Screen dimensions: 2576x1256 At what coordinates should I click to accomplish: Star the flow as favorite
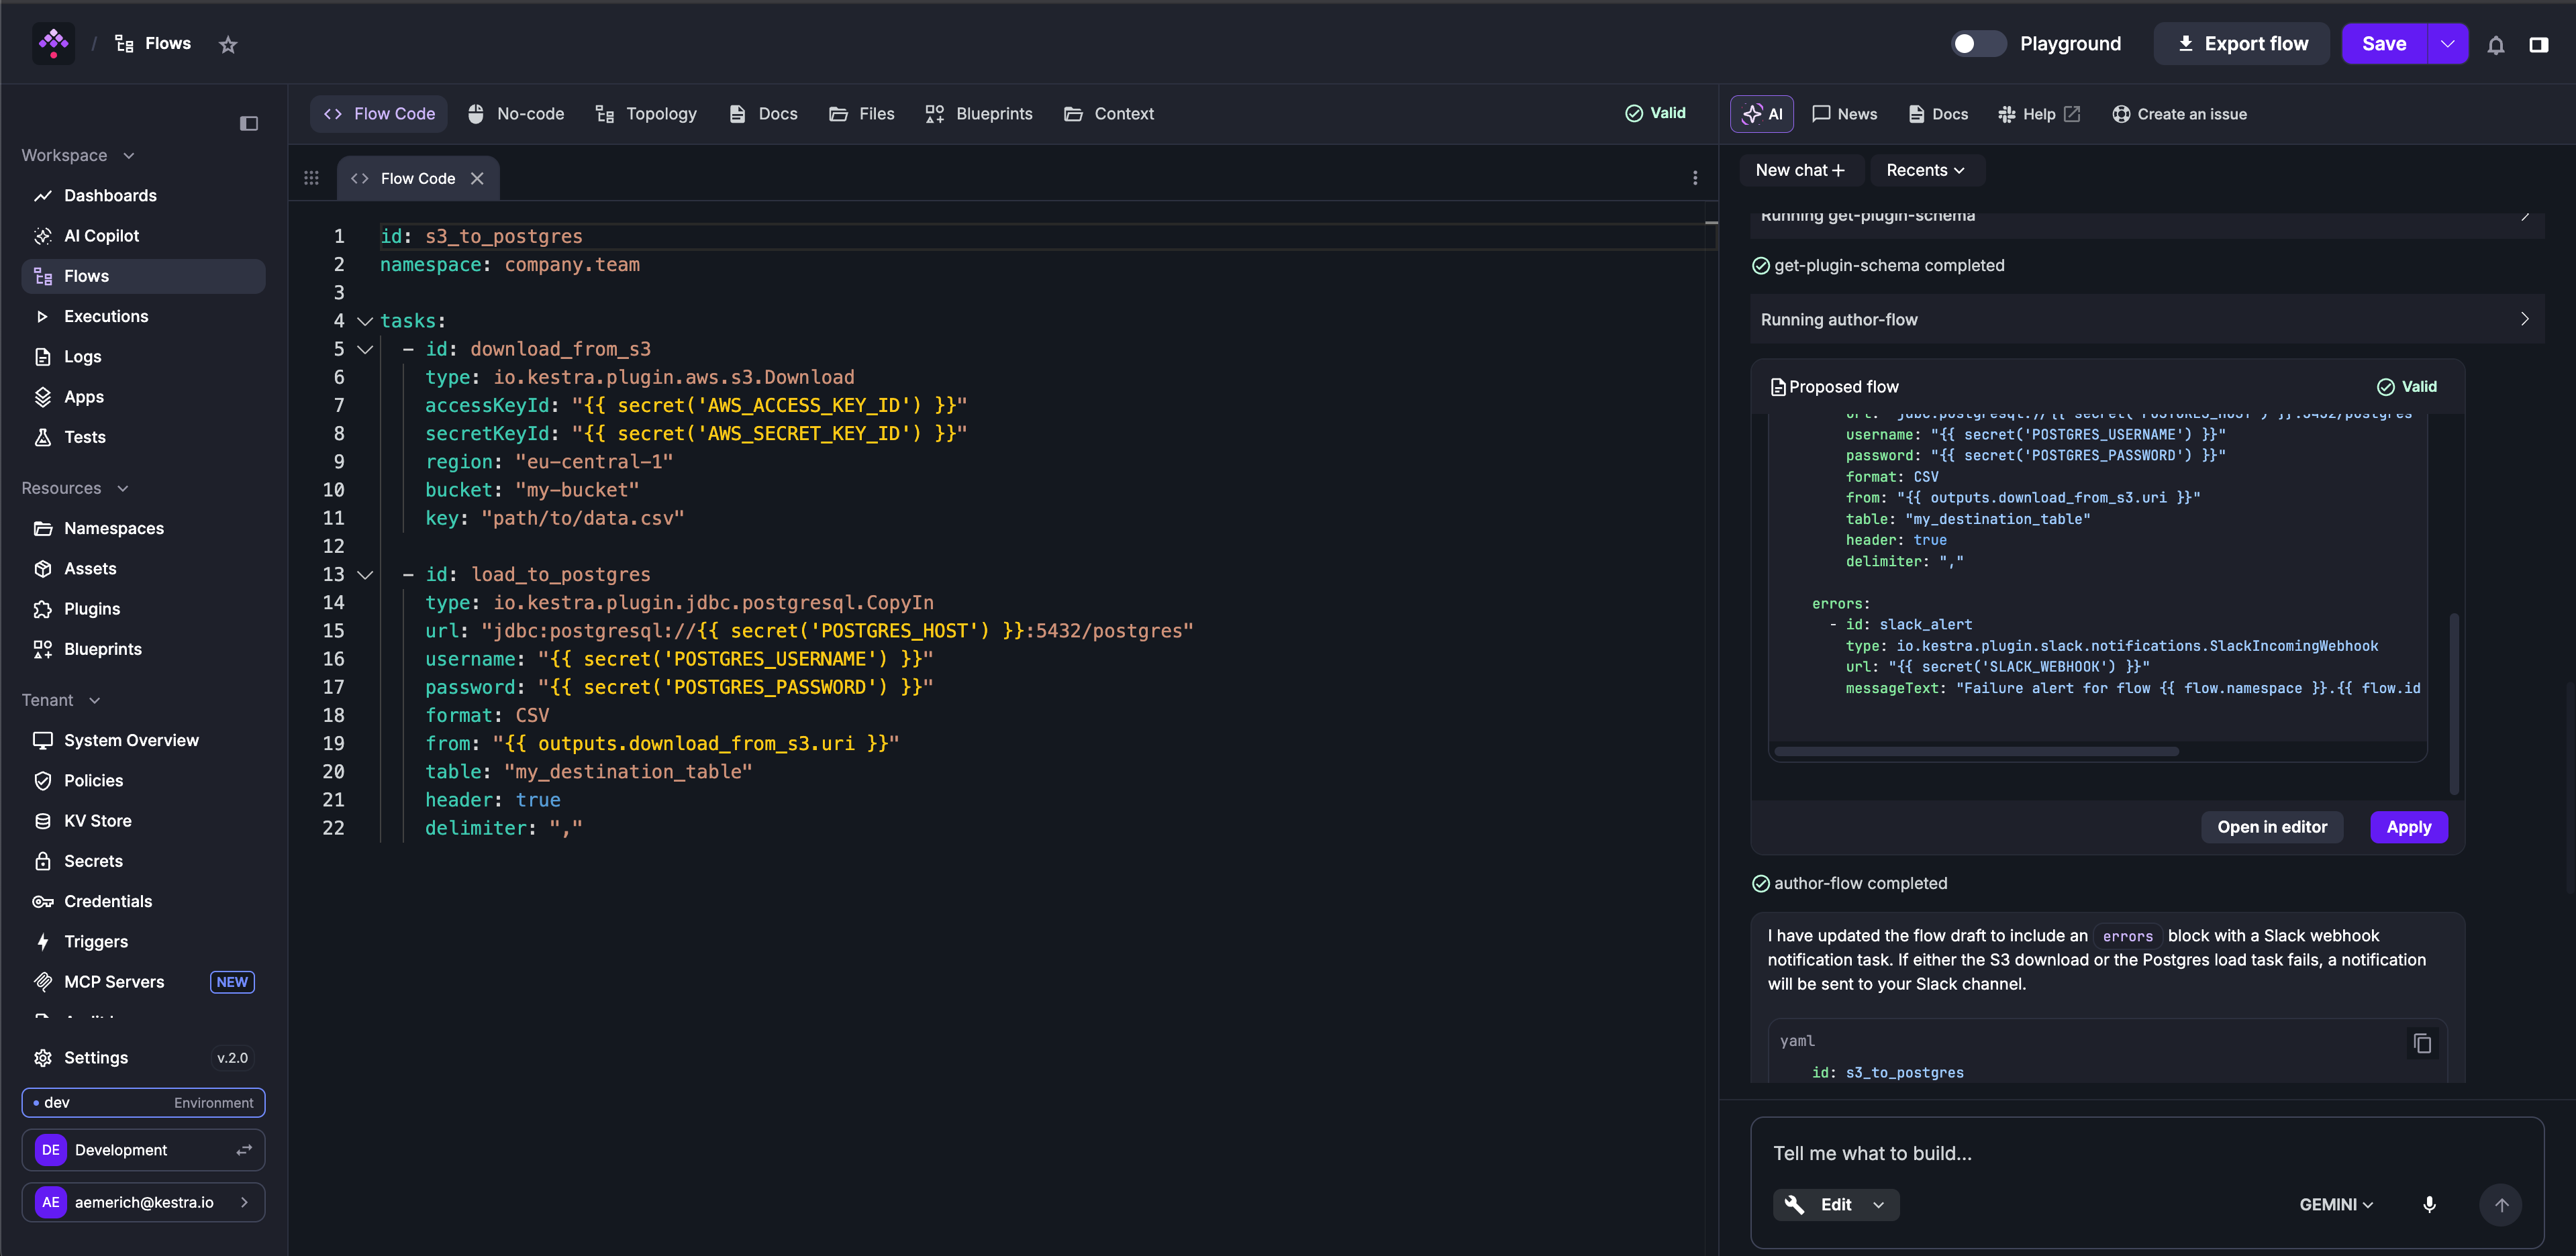click(228, 44)
